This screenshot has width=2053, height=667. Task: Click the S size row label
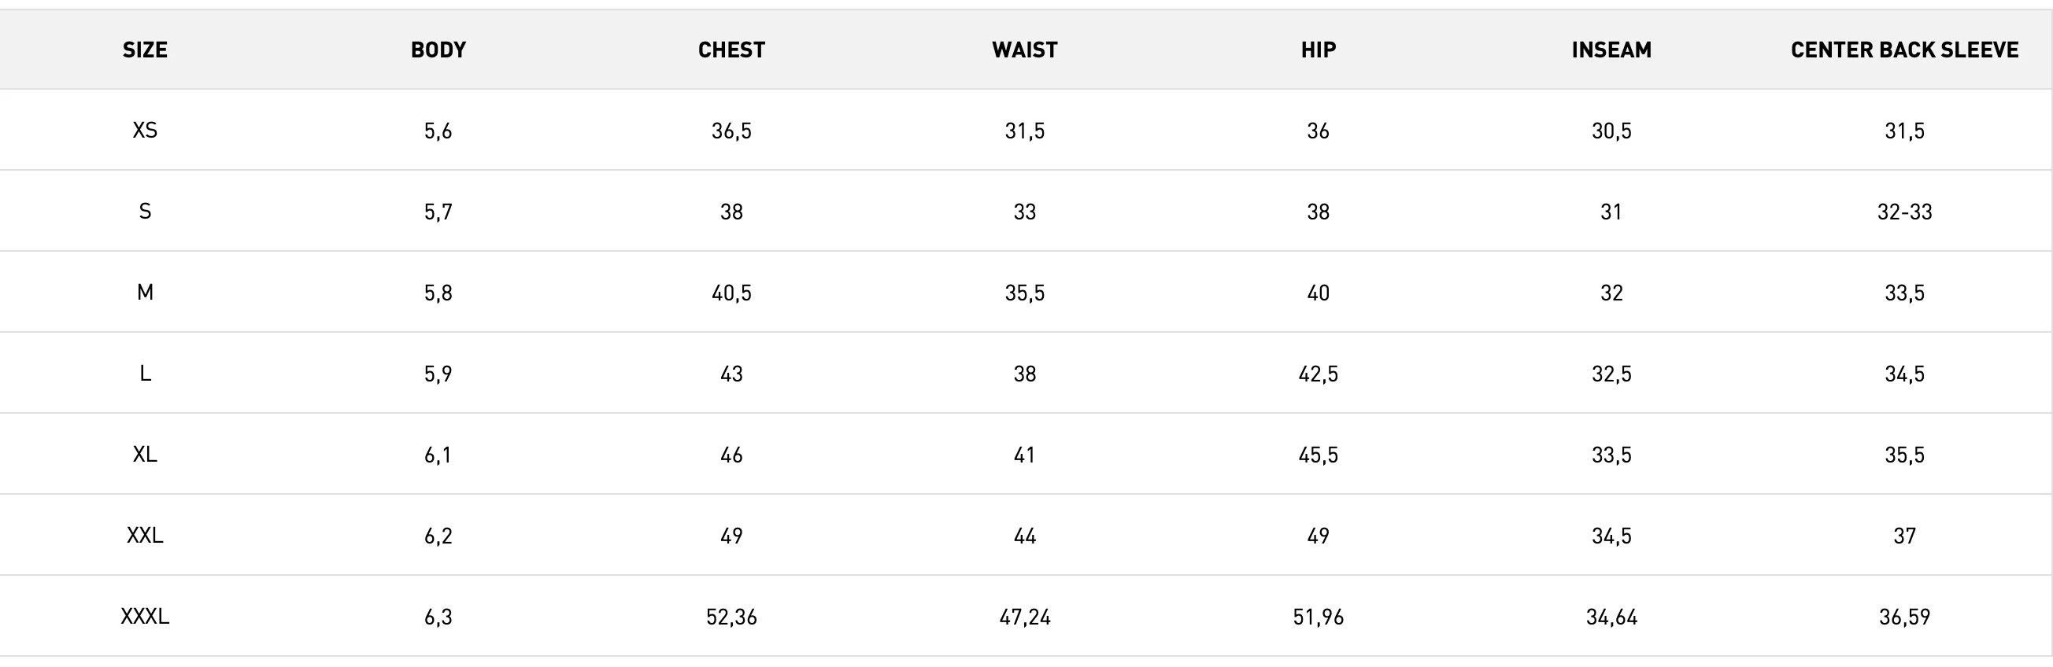tap(145, 212)
